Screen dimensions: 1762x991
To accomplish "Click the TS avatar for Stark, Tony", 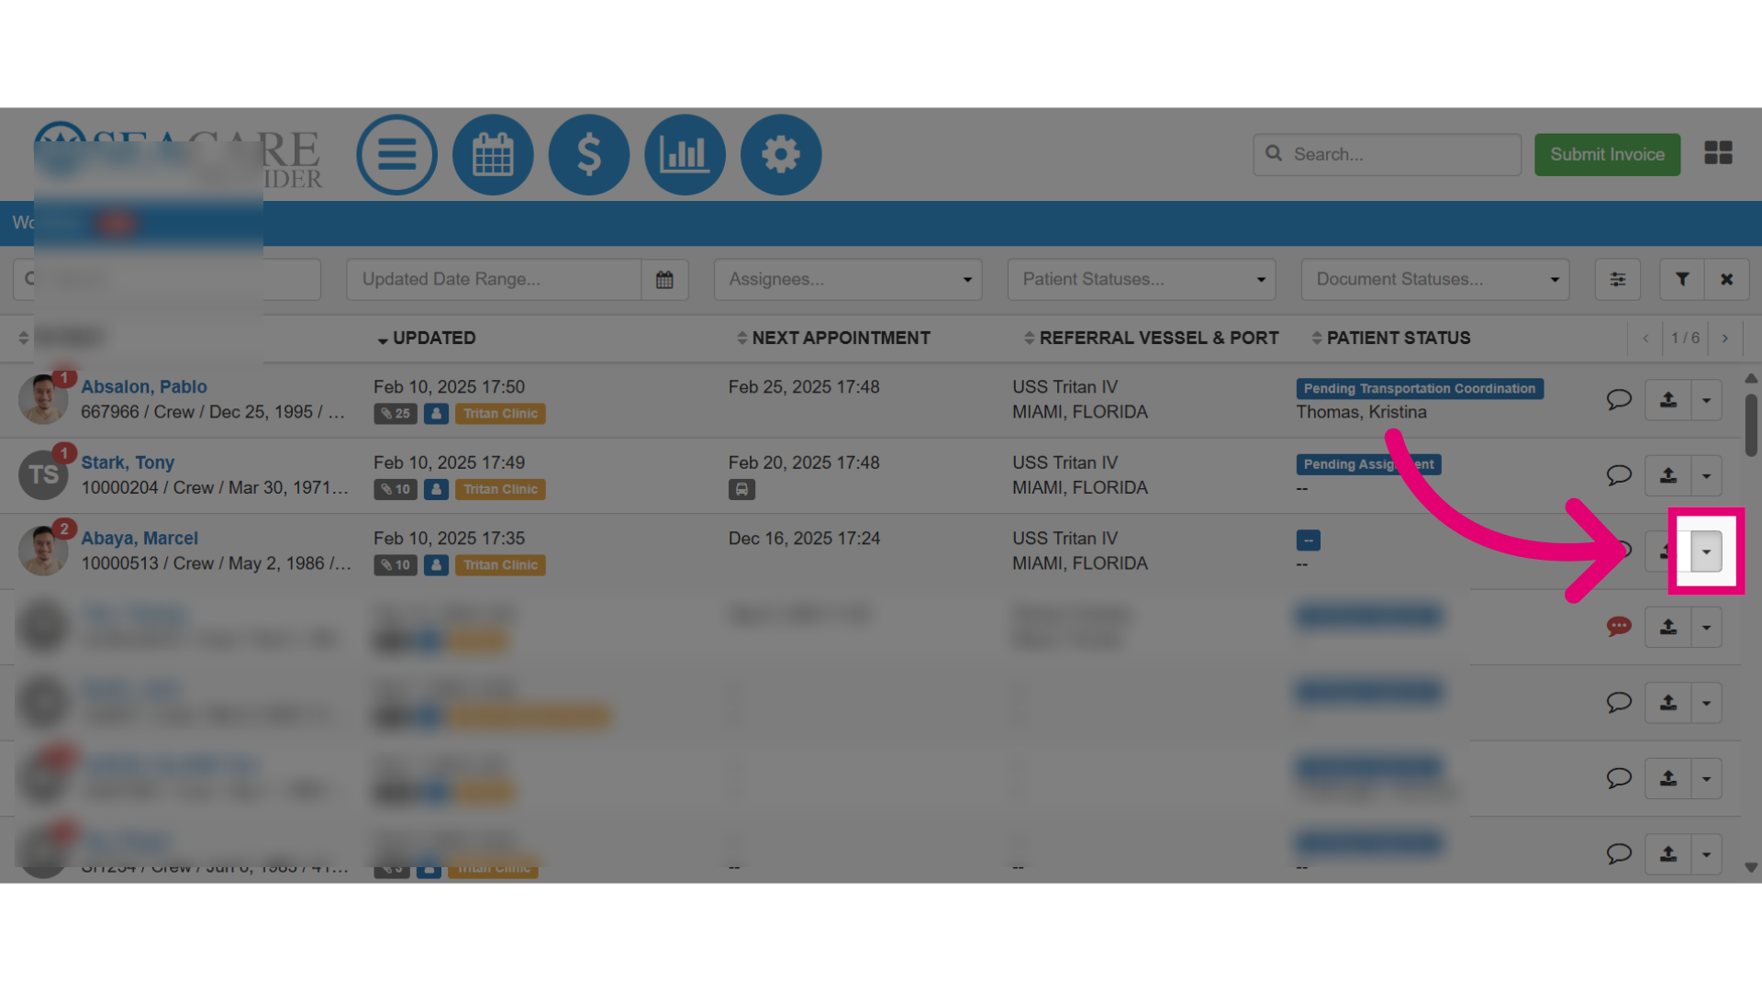I will point(43,474).
